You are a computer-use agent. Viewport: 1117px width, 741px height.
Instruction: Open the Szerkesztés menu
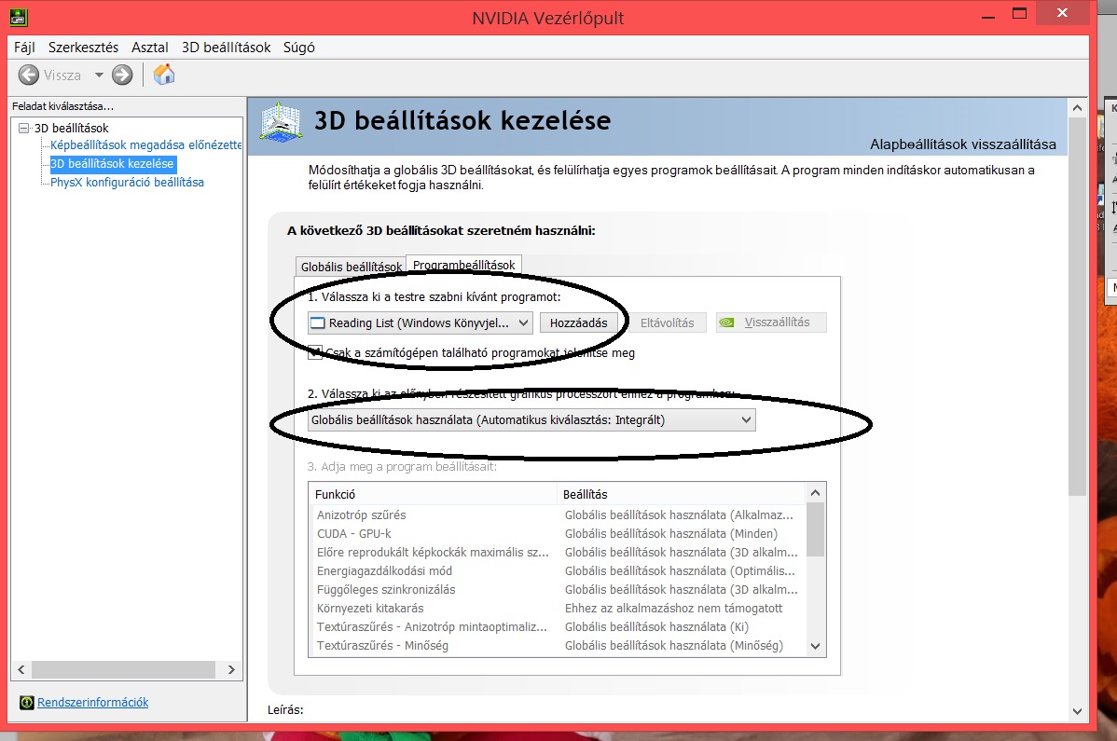pyautogui.click(x=83, y=48)
